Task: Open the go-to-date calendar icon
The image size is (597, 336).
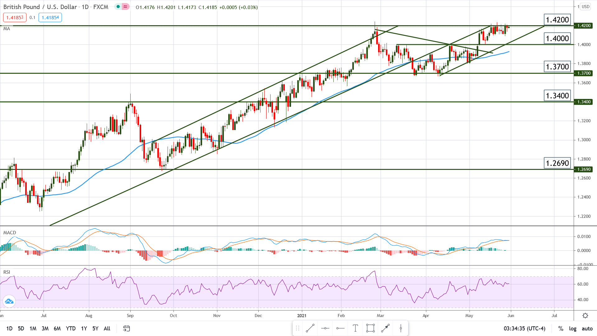Action: pyautogui.click(x=127, y=328)
